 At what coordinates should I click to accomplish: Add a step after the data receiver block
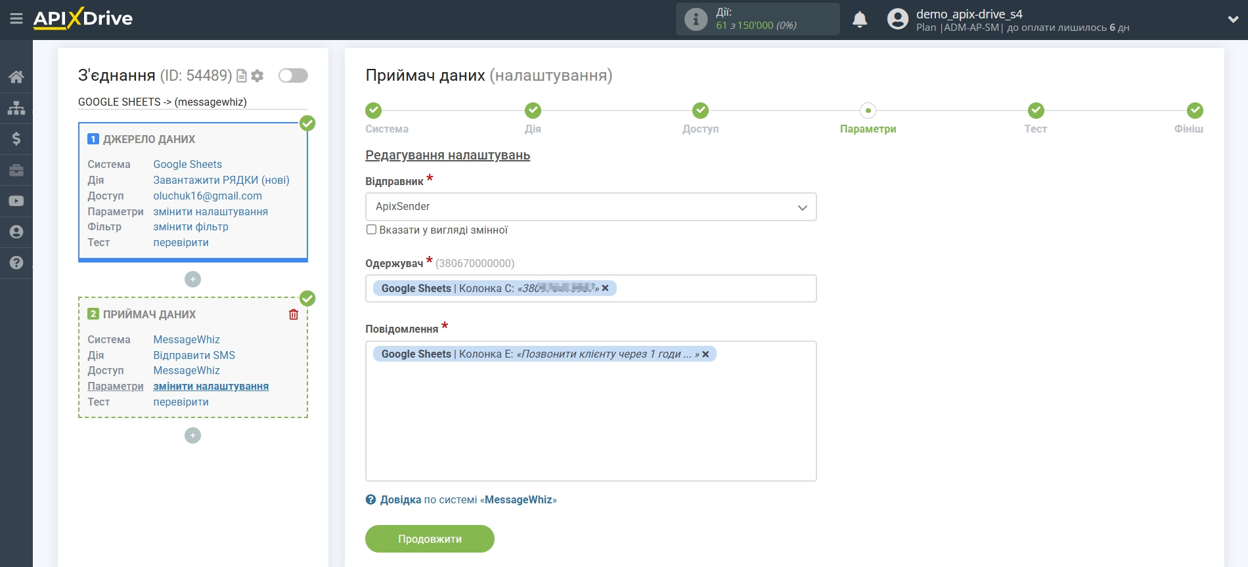pyautogui.click(x=192, y=435)
